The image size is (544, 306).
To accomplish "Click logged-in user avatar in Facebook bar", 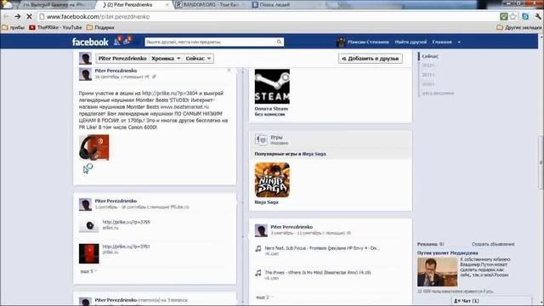I will [x=340, y=42].
